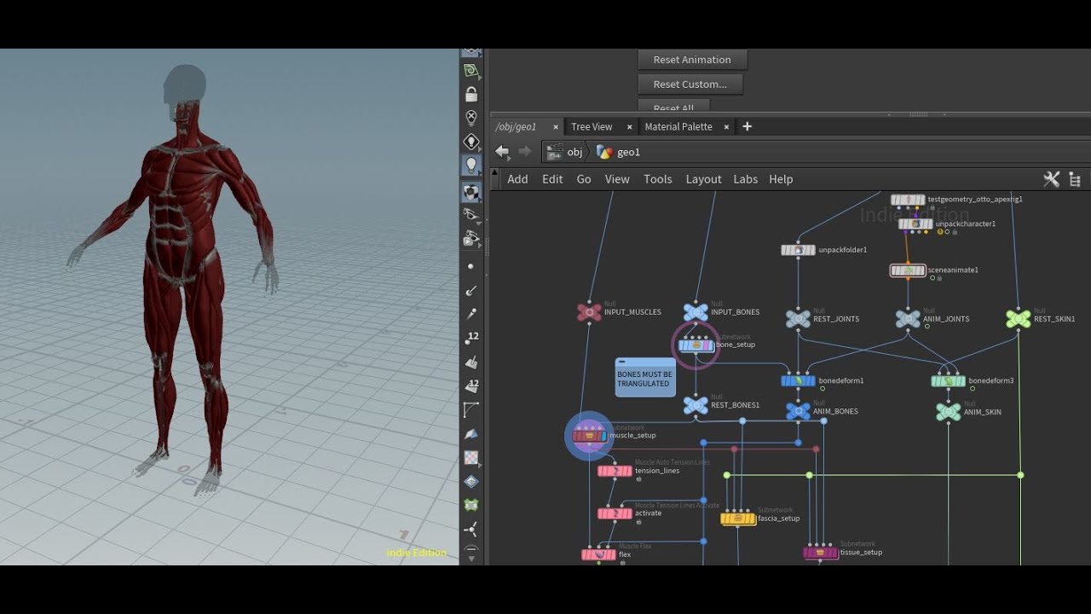
Task: Toggle primitive backfaces blue face icon
Action: coord(471,434)
